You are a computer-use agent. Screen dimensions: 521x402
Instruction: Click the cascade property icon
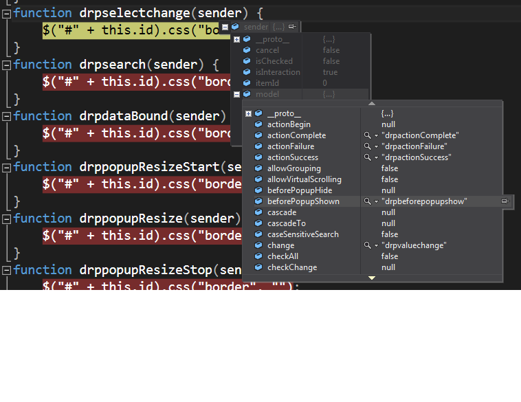[x=258, y=212]
